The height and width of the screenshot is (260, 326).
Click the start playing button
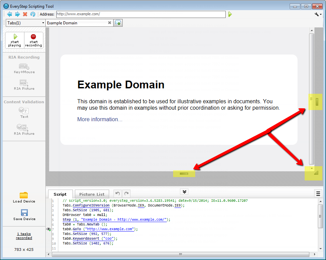click(x=15, y=40)
